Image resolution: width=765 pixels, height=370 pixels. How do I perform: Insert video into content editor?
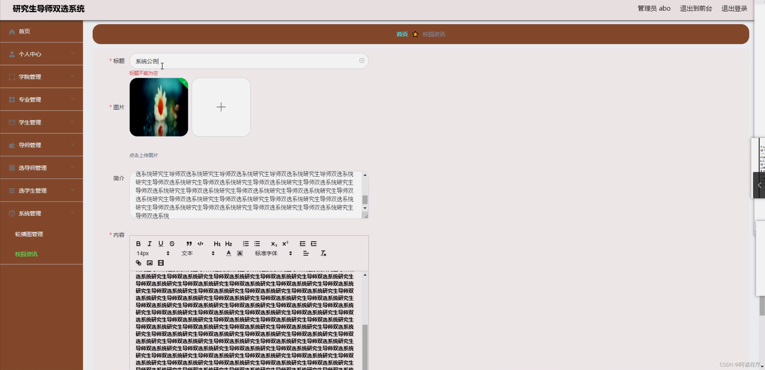coord(161,263)
